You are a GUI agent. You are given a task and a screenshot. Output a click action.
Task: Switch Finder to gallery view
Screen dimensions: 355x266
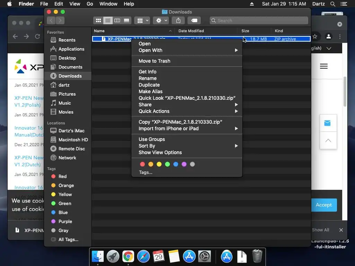coord(127,20)
